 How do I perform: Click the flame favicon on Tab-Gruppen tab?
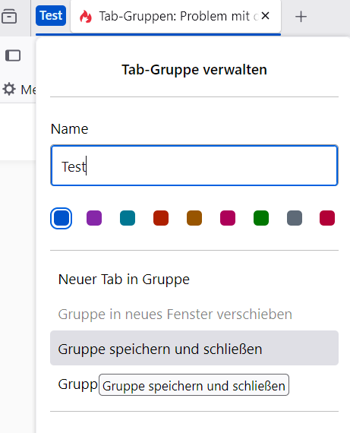tap(86, 16)
